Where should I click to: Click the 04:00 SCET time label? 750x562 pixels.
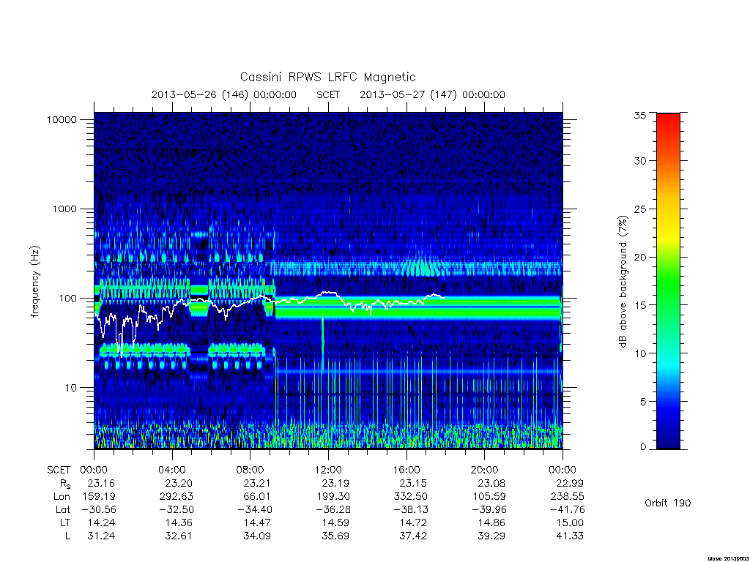click(171, 470)
